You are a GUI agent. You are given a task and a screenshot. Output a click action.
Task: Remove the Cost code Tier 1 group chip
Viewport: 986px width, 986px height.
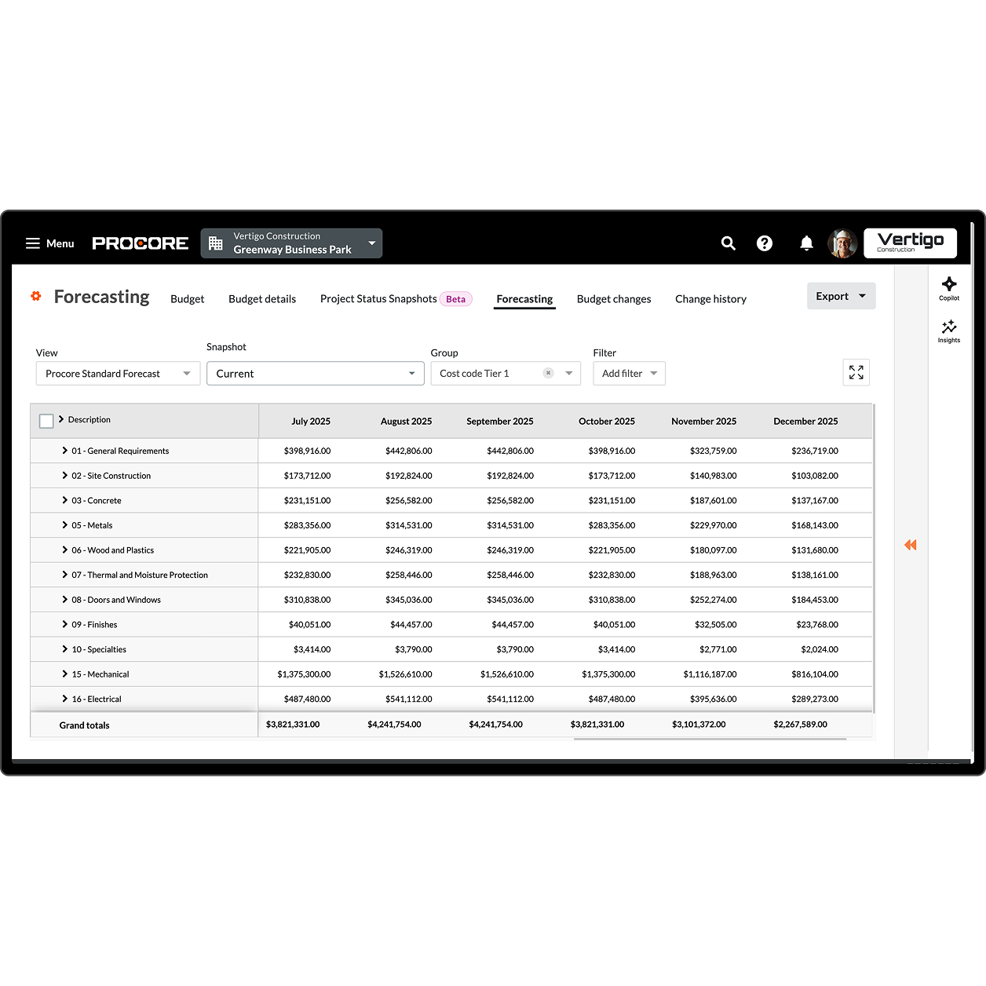(549, 373)
